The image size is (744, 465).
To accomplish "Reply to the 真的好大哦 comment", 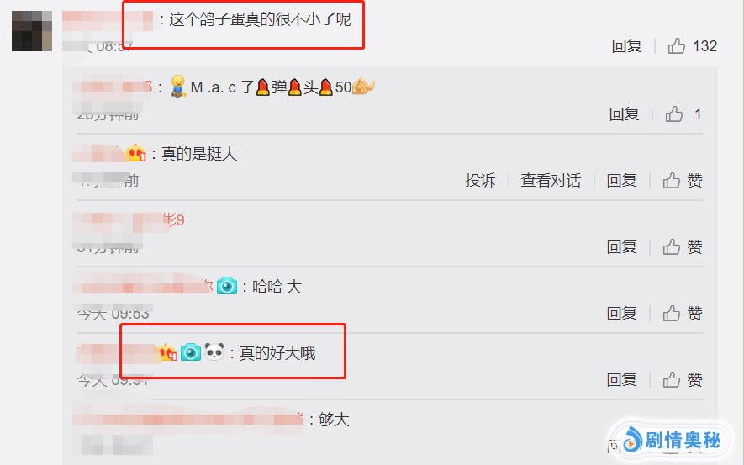I will pyautogui.click(x=621, y=379).
